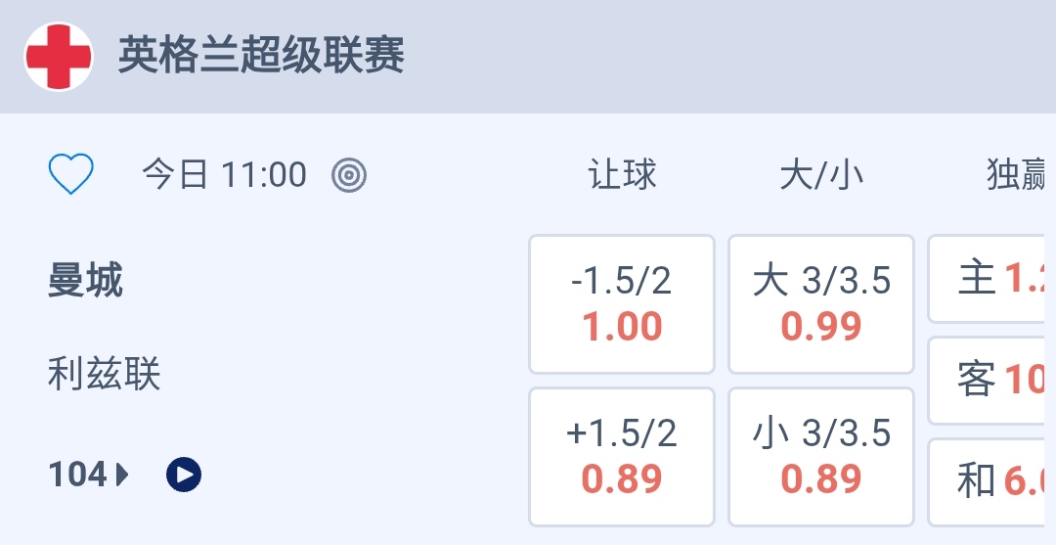Open the 利兹联 team name
Screen dimensions: 1056x545
105,374
